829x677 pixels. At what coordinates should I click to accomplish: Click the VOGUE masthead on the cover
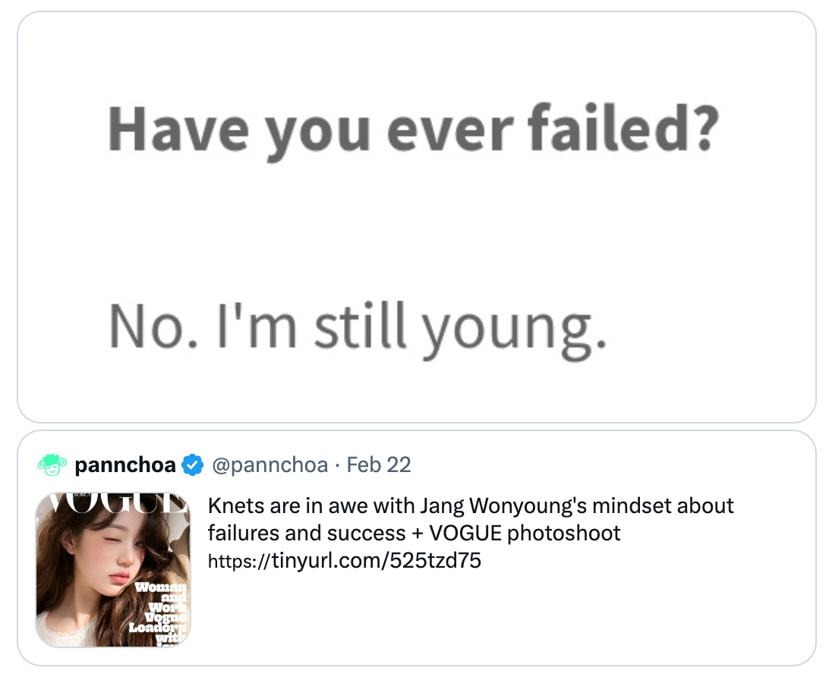[114, 502]
